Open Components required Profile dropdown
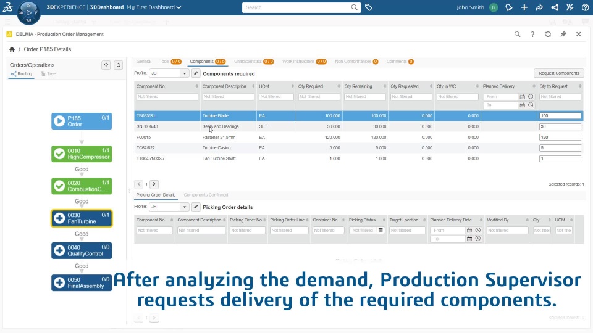The image size is (593, 333). coord(185,73)
